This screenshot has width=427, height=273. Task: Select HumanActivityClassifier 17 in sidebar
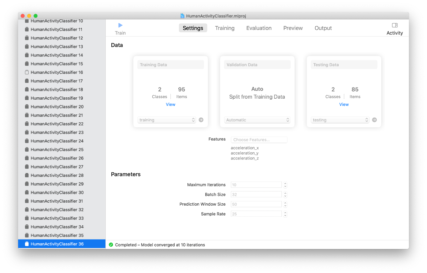62,81
